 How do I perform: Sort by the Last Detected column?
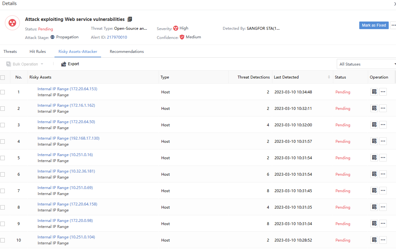tap(329, 77)
